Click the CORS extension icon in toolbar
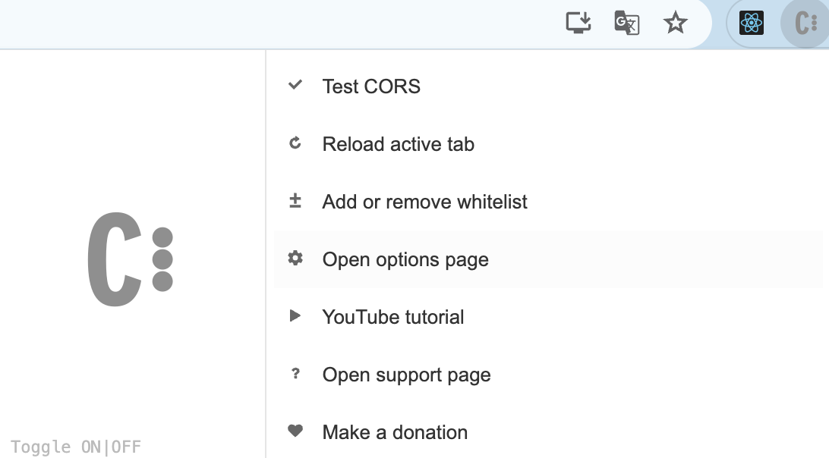The width and height of the screenshot is (829, 458). click(805, 24)
